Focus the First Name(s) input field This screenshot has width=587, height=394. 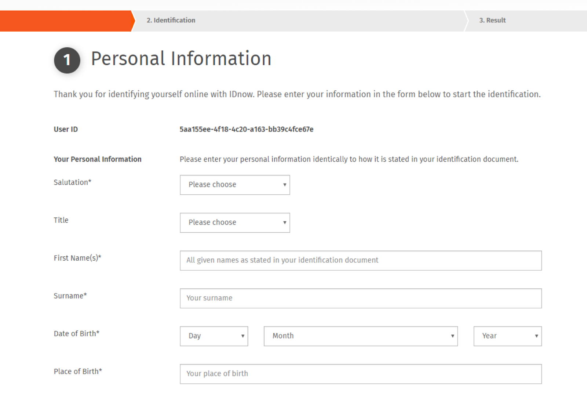coord(361,260)
